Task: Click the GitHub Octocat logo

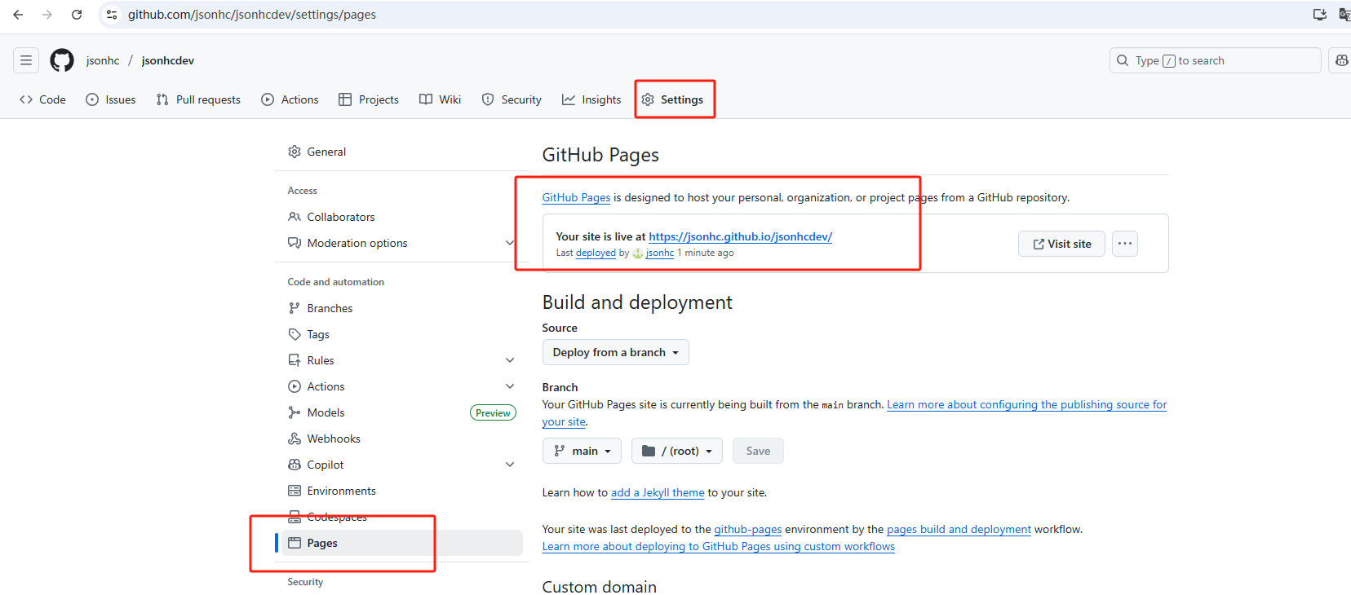Action: coord(62,60)
